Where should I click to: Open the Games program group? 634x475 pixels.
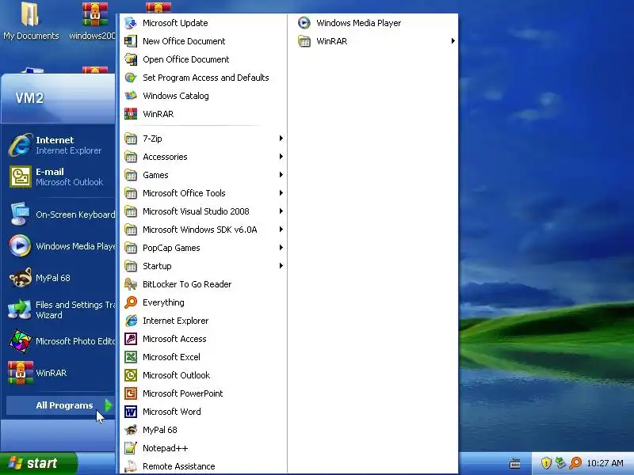[204, 175]
